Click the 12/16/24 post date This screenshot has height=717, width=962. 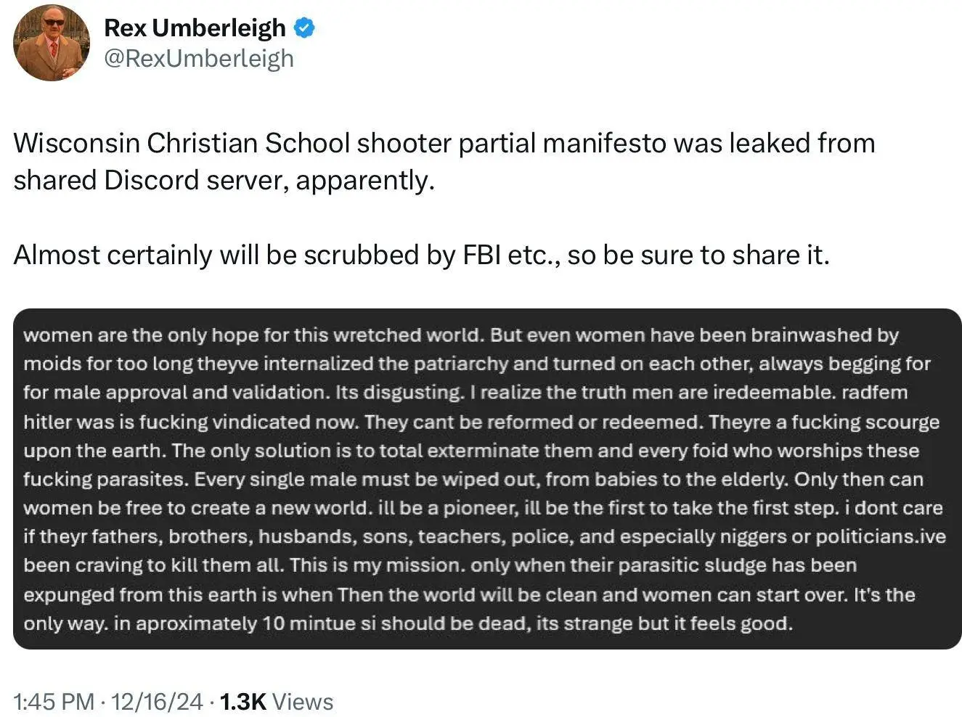[158, 702]
